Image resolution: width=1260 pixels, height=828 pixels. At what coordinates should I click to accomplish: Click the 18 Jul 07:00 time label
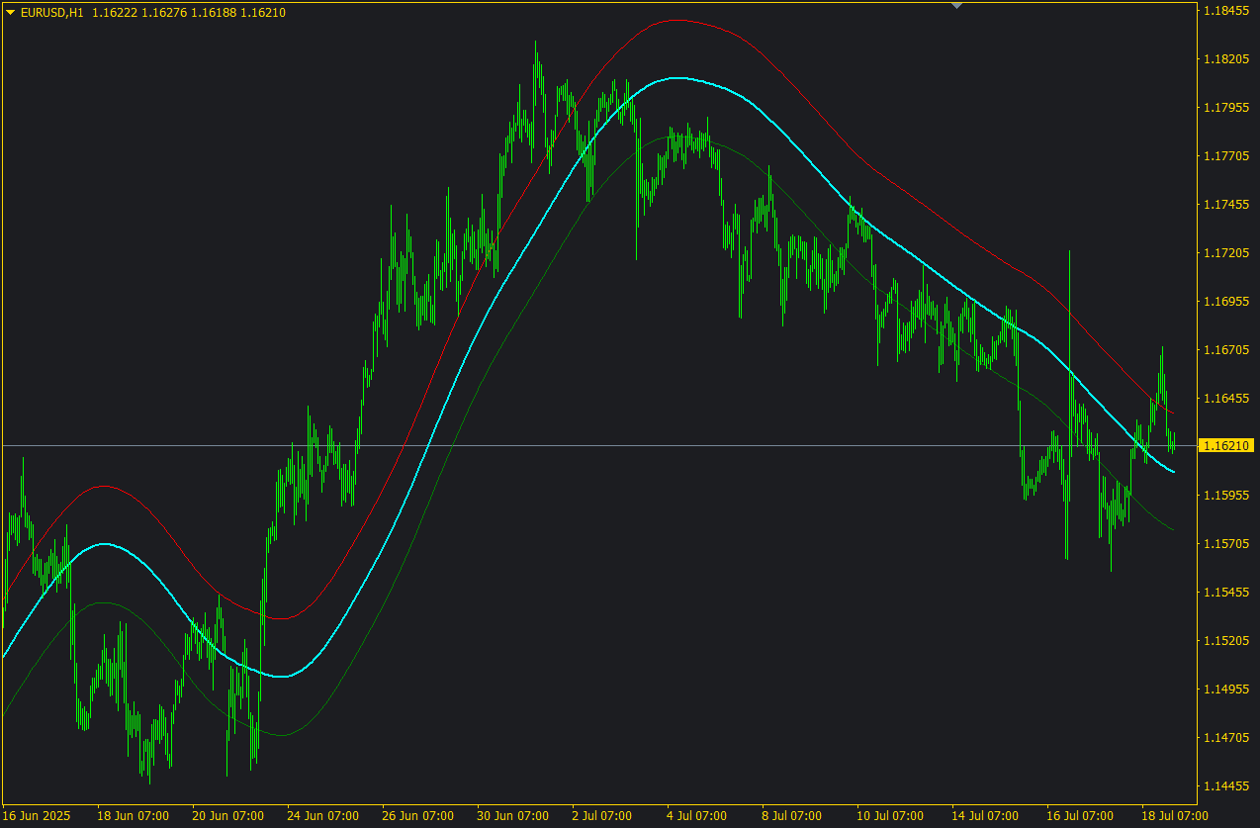pyautogui.click(x=1175, y=816)
